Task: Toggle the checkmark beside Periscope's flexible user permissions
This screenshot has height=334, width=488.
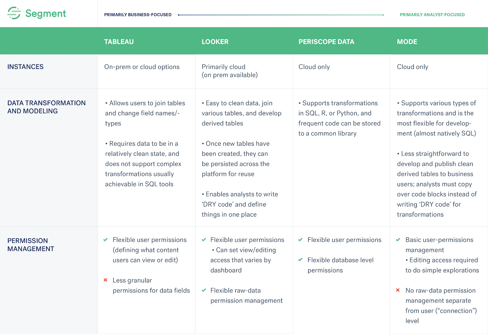Action: point(300,240)
